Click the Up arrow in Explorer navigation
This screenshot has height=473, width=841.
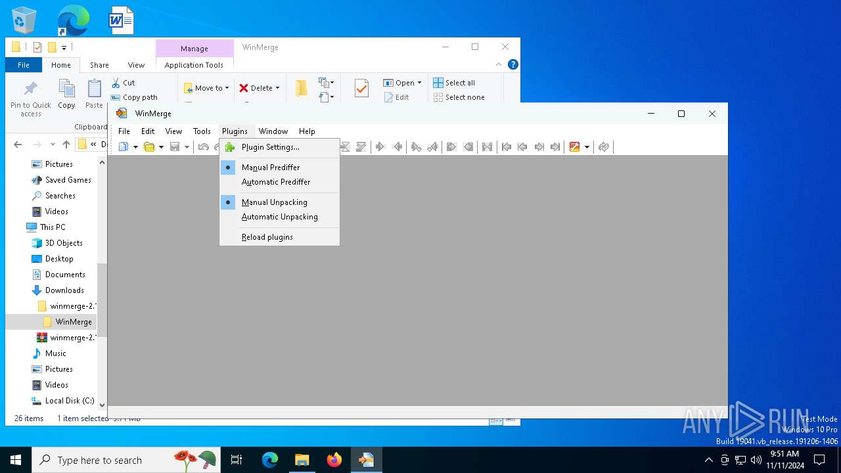coord(66,145)
